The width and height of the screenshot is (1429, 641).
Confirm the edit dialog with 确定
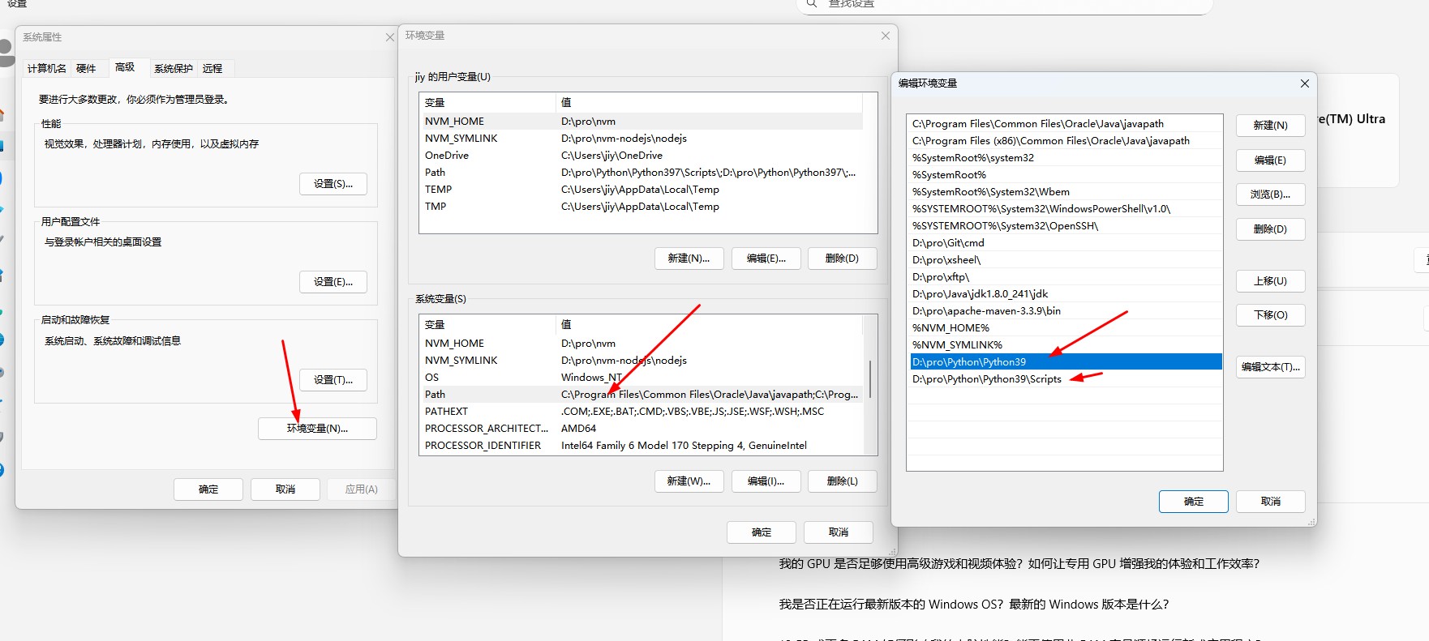click(1193, 502)
